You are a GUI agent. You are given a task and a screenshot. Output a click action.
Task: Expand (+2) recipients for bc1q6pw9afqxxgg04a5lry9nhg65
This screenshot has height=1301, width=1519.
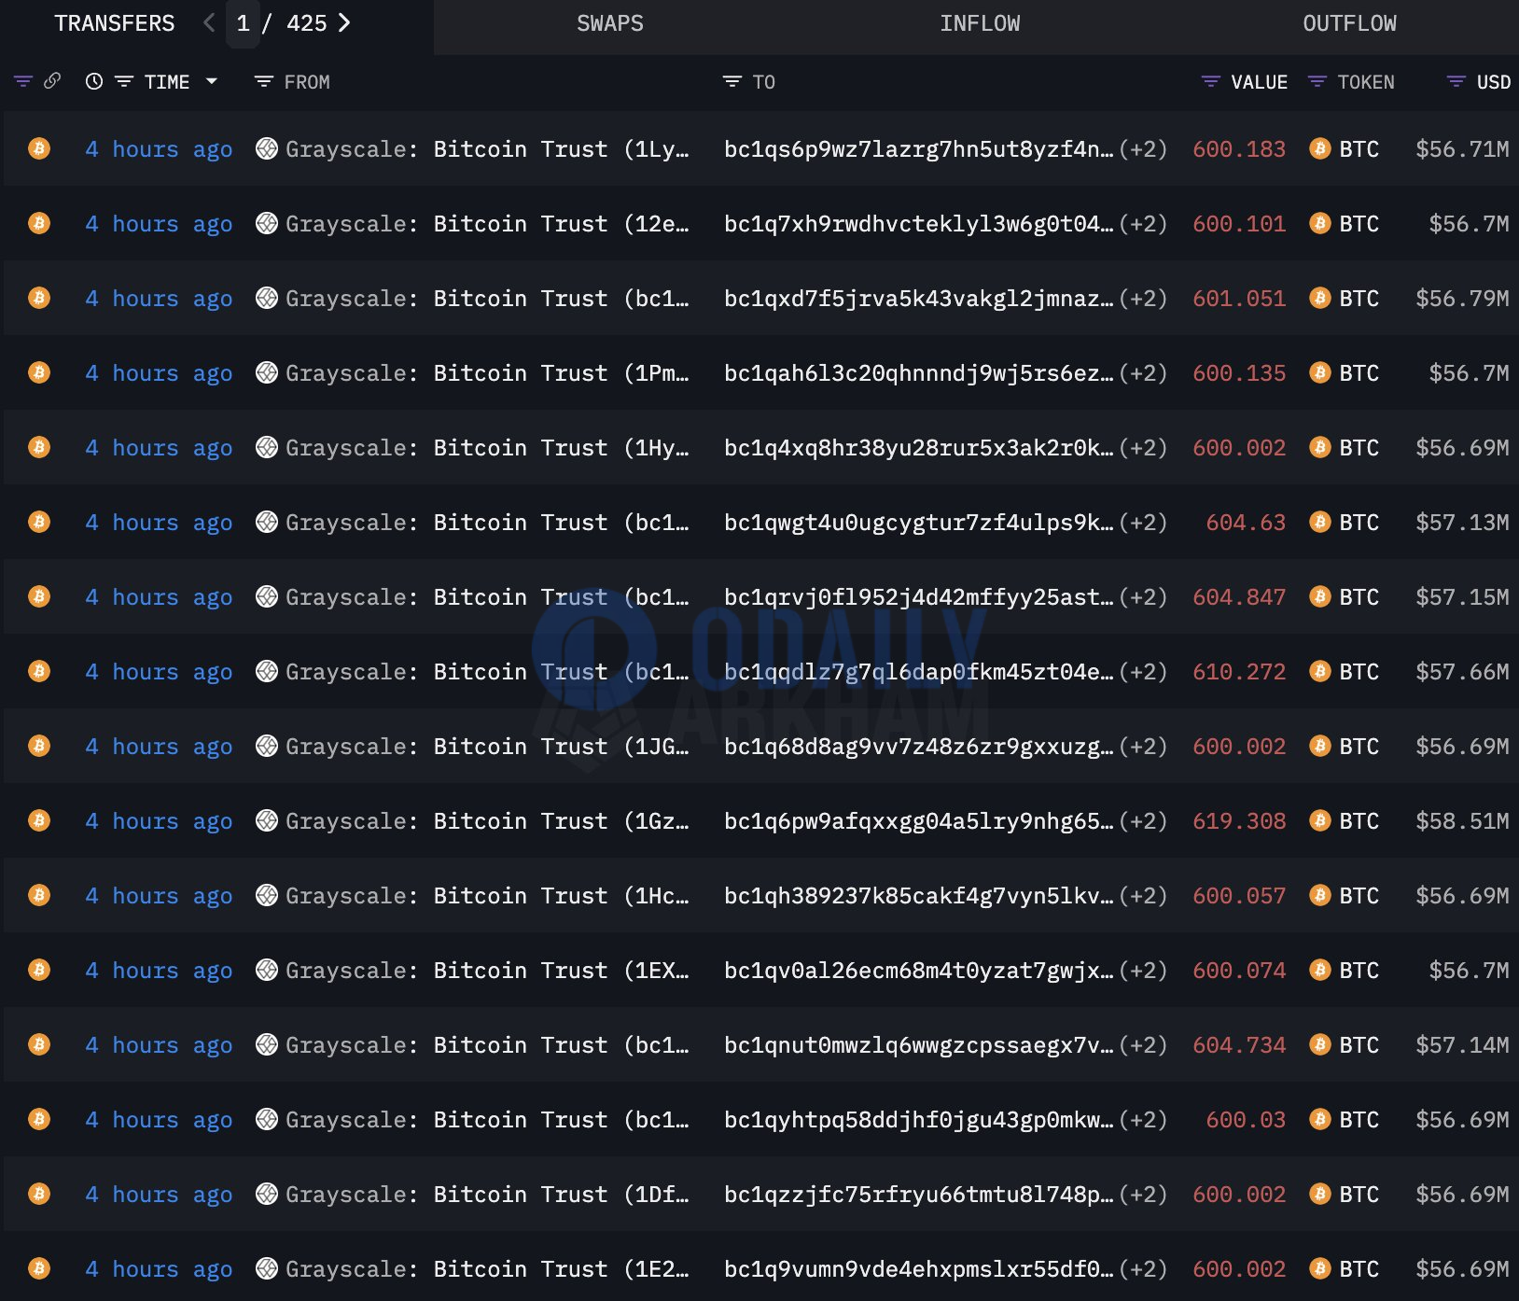[1143, 821]
